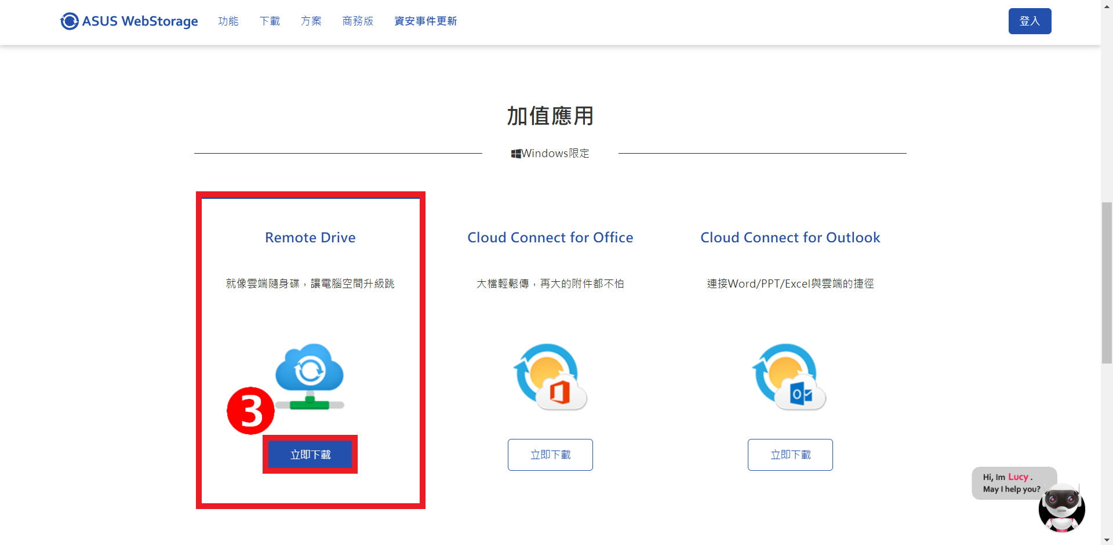Viewport: 1113px width, 545px height.
Task: Click the Remote Drive cloud sync icon
Action: click(x=310, y=377)
